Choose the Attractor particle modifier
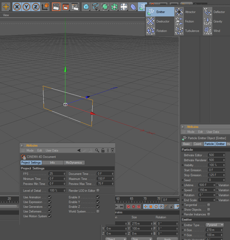Screen dimensions: 230x240 pyautogui.click(x=190, y=12)
